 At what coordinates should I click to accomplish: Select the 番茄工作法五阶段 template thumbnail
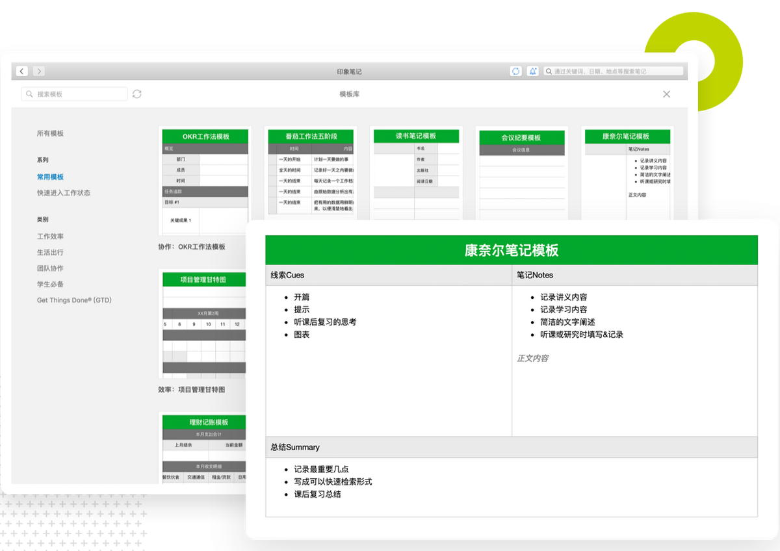coord(311,172)
